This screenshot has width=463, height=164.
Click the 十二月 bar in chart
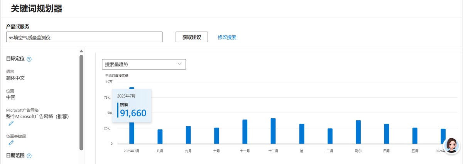273,131
